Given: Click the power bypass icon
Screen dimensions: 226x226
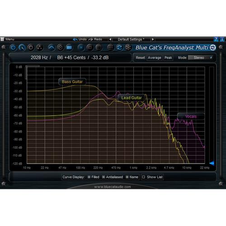Looking at the screenshot, I should (13, 47).
